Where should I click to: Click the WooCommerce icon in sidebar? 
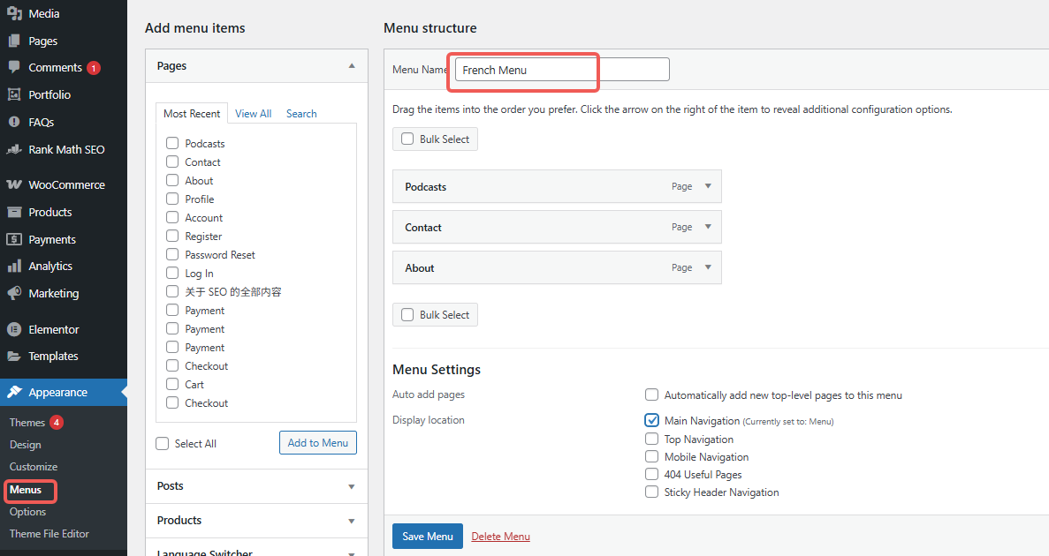click(x=14, y=184)
